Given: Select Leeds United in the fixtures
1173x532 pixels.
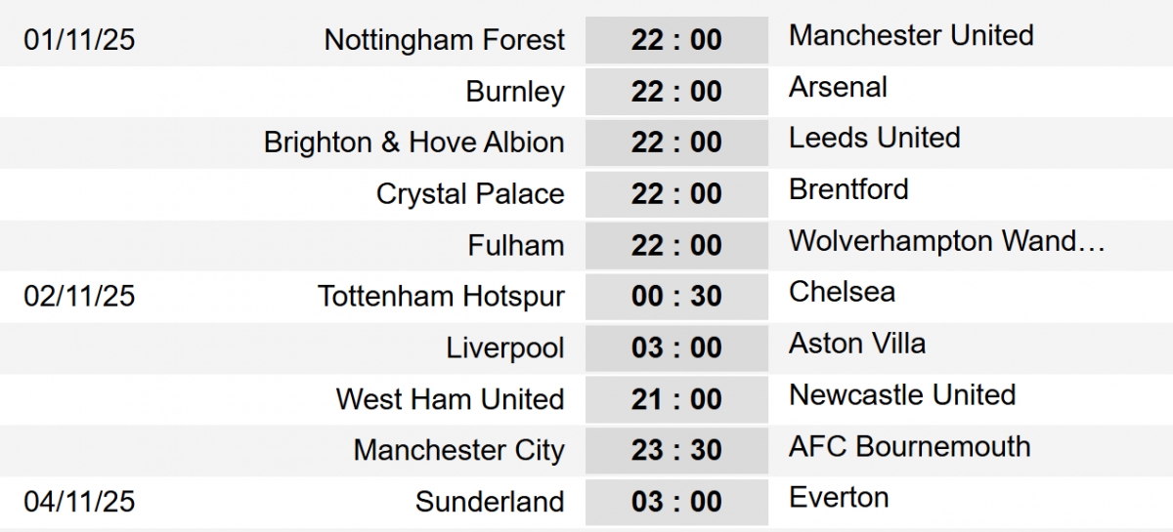Looking at the screenshot, I should click(874, 138).
